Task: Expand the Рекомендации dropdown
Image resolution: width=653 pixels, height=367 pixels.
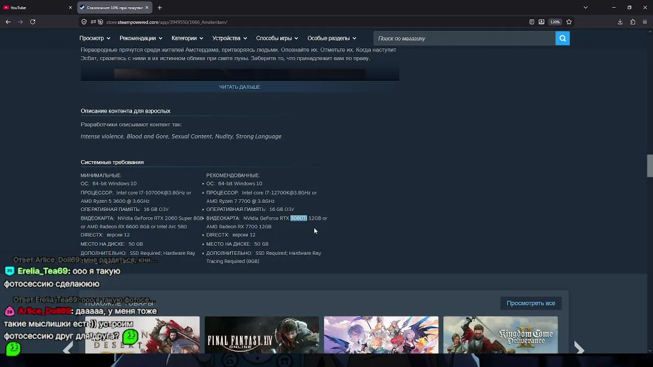Action: [141, 38]
